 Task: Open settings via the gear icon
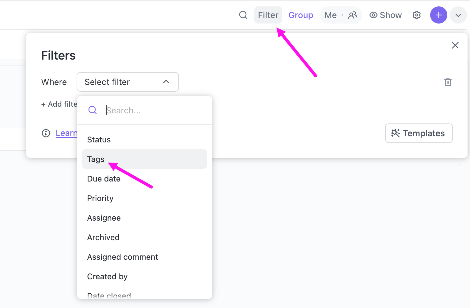[x=416, y=15]
